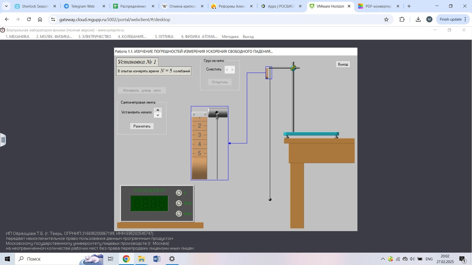Open the 4. КОЛЕБАНИЯ menu
472x265 pixels.
(x=132, y=37)
